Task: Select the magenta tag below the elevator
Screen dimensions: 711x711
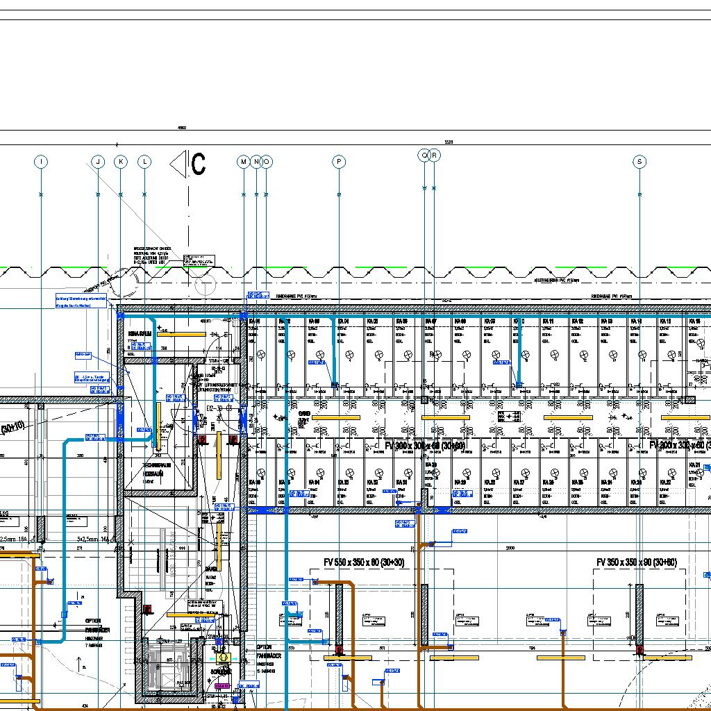Action: pyautogui.click(x=221, y=686)
